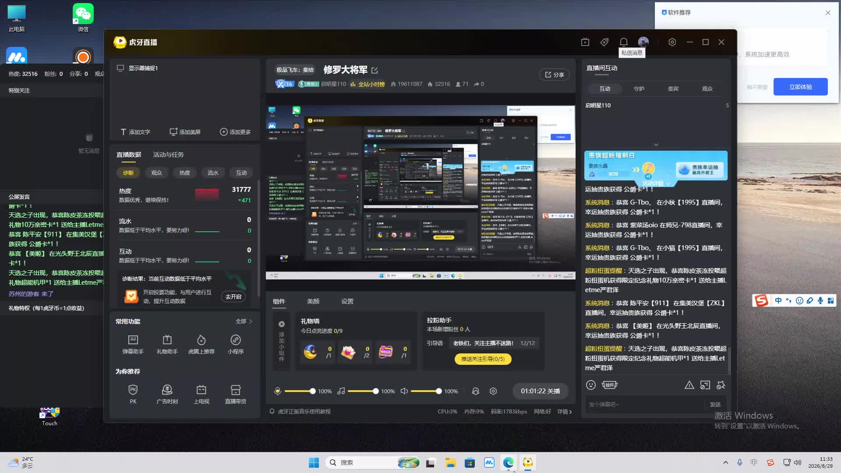Adjust speaker volume slider handle
Viewport: 841px width, 473px height.
(x=438, y=391)
